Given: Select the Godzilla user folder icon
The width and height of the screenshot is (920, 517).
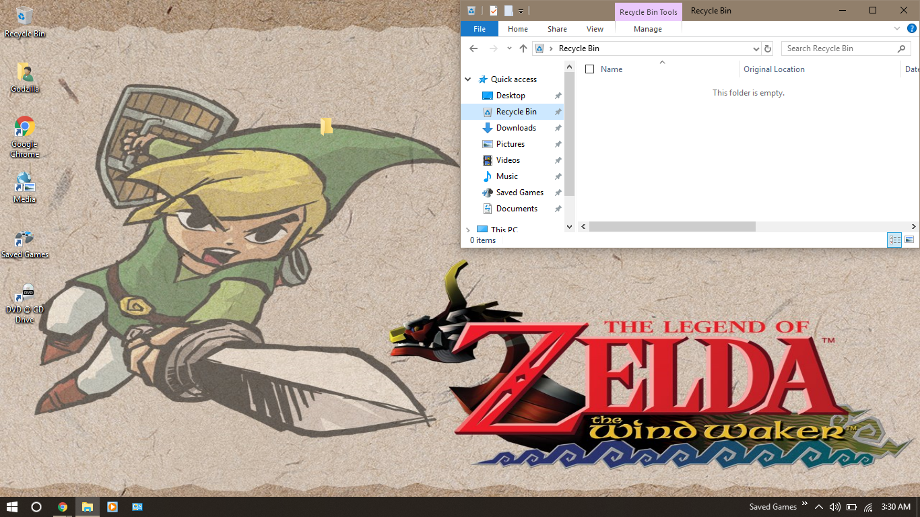Looking at the screenshot, I should [24, 77].
